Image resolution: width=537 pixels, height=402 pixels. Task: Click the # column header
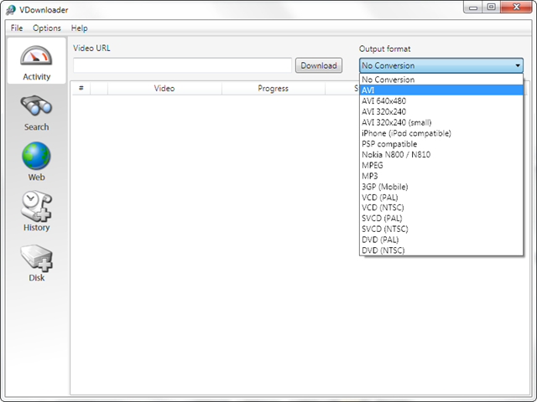pyautogui.click(x=81, y=88)
